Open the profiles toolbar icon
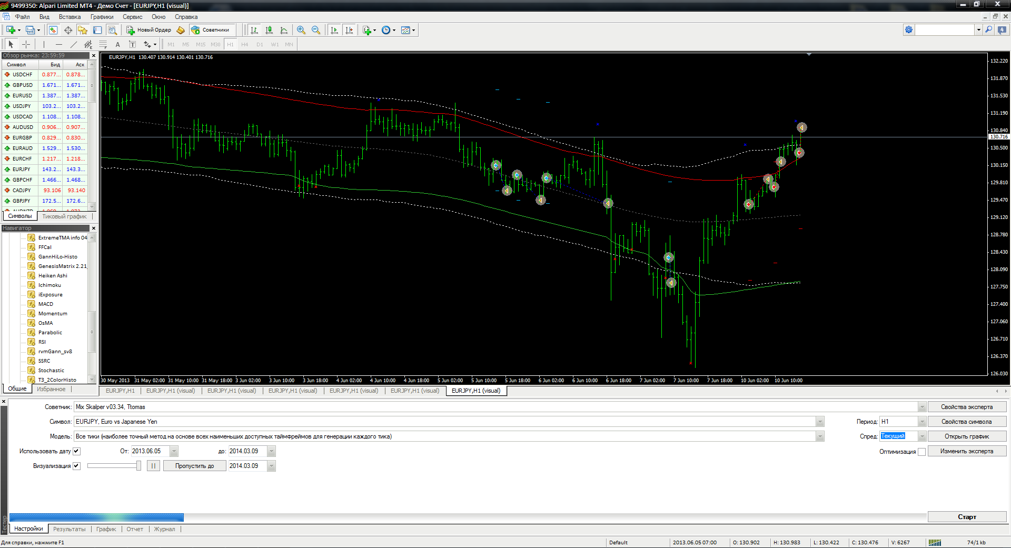1011x548 pixels. pos(31,30)
